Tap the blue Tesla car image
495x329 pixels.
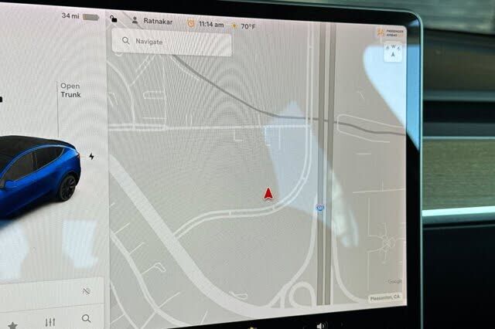[x=39, y=174]
